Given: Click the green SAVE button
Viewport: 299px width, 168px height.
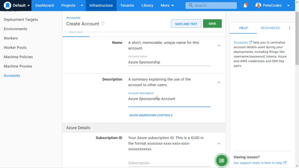Looking at the screenshot, I should [212, 24].
